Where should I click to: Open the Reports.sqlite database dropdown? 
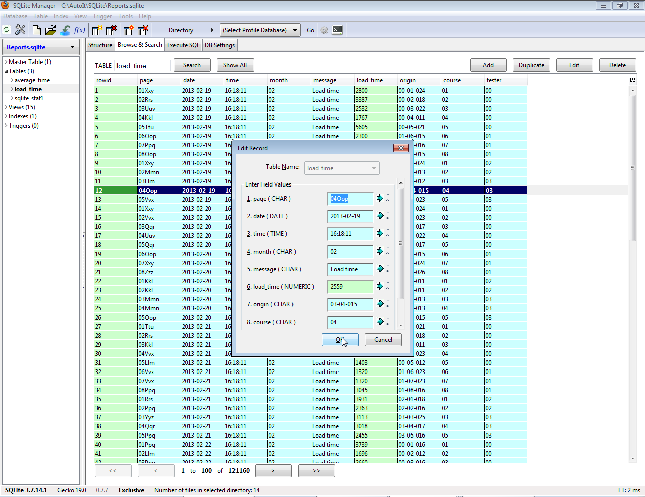click(40, 47)
